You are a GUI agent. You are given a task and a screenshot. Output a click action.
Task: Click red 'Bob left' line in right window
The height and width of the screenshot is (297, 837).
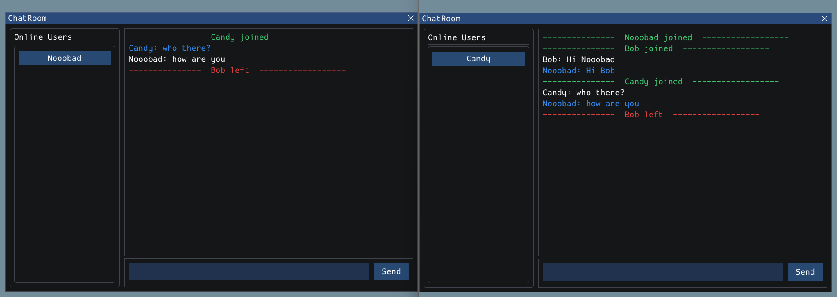pos(651,115)
